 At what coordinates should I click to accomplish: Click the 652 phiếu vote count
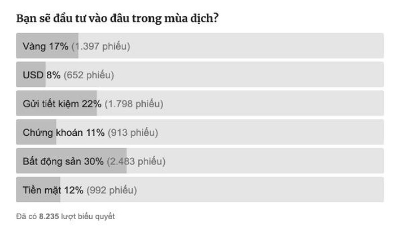89,76
